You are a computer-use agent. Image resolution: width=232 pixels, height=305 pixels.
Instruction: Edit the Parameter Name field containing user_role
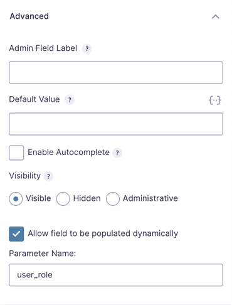pyautogui.click(x=116, y=275)
